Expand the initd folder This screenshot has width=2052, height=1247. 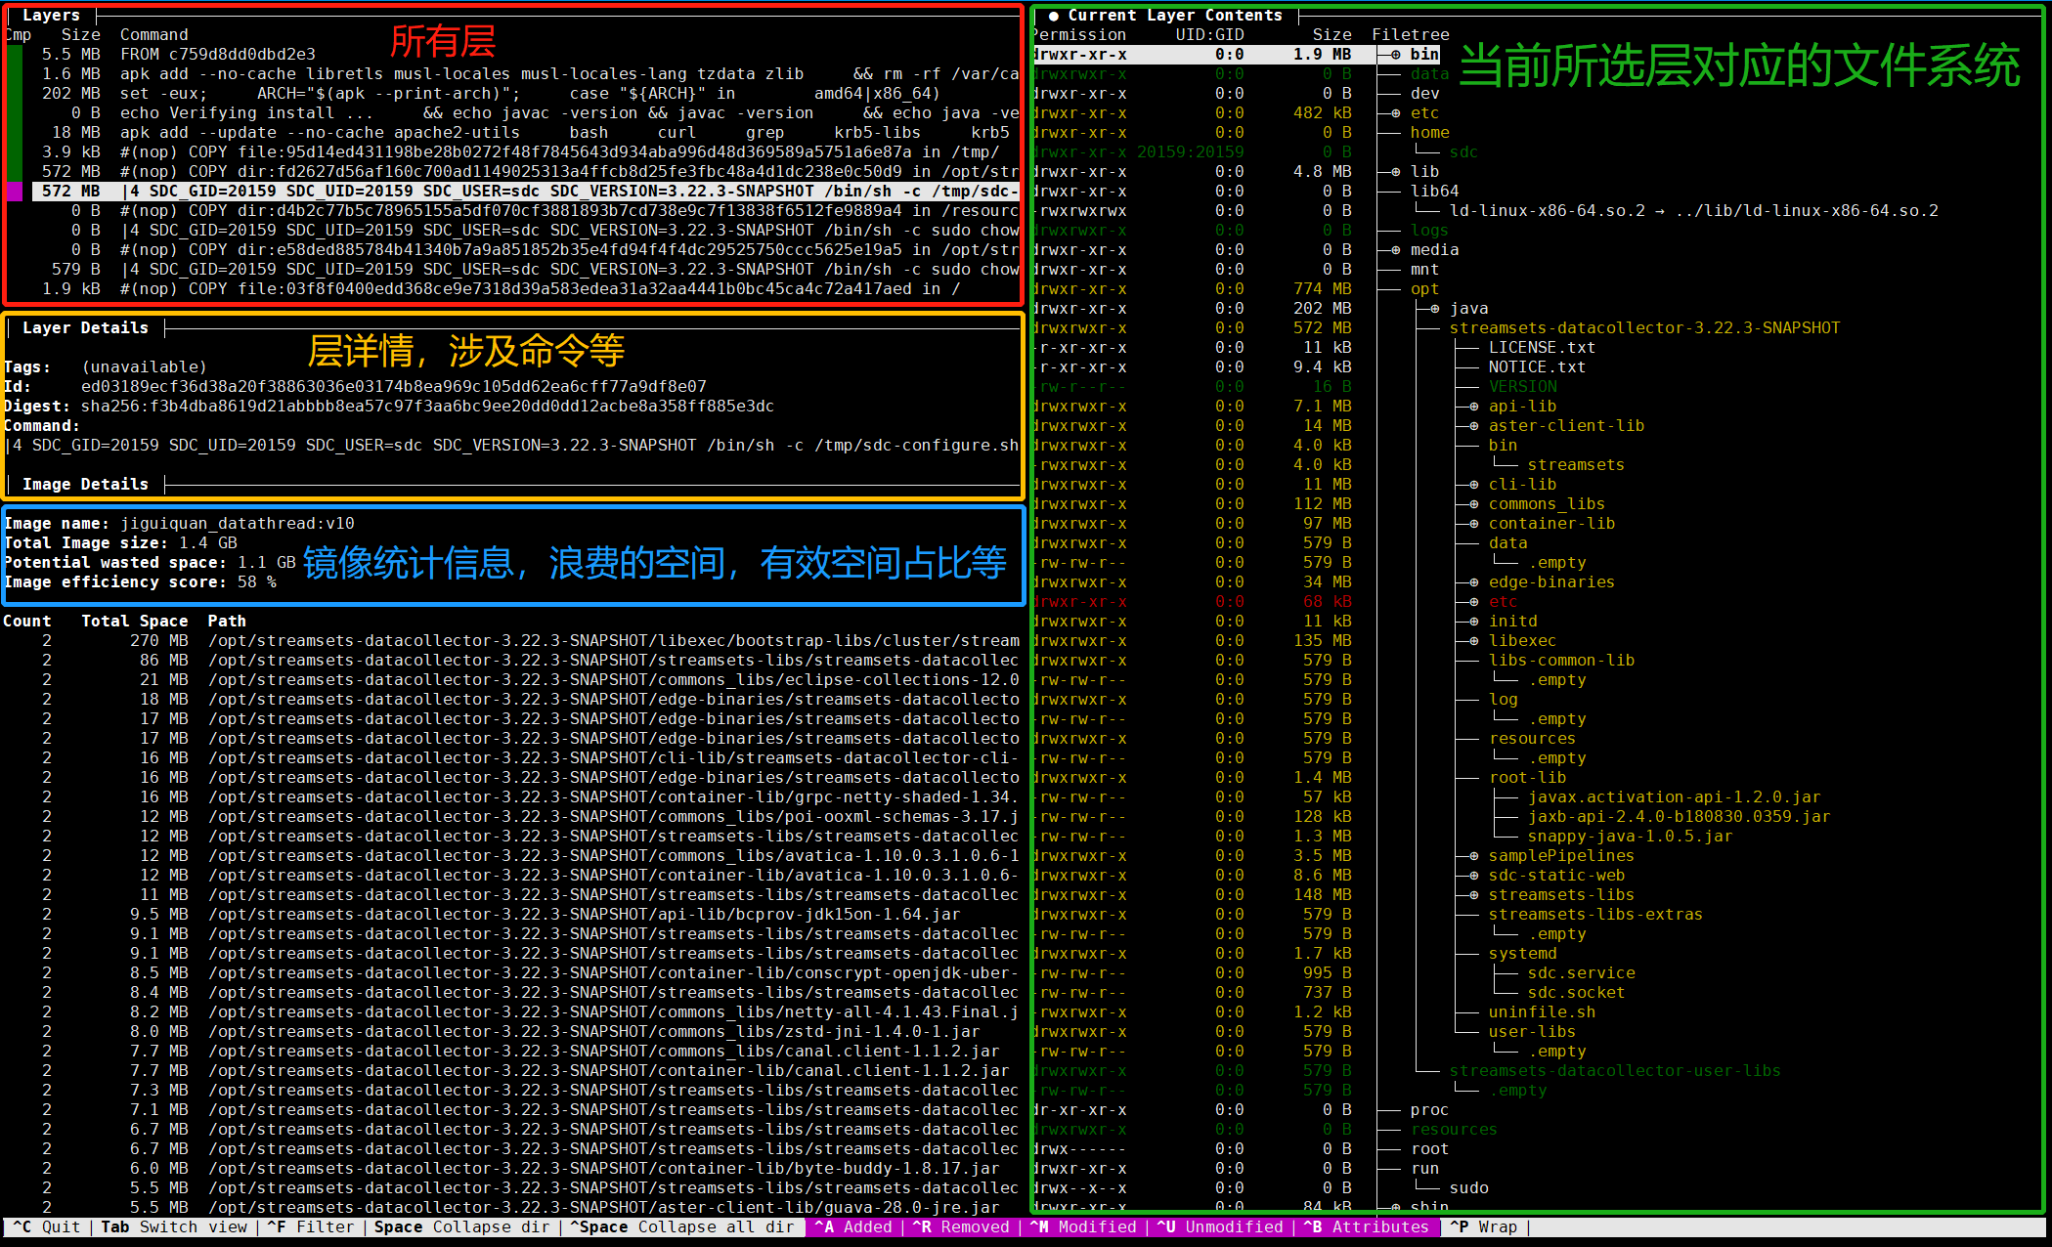coord(1474,622)
